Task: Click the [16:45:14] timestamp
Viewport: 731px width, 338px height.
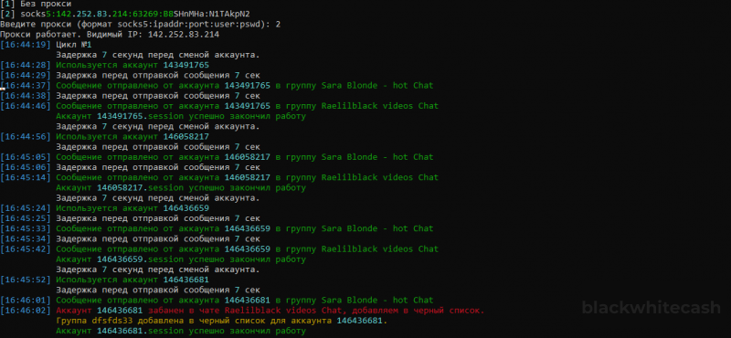Action: click(26, 177)
